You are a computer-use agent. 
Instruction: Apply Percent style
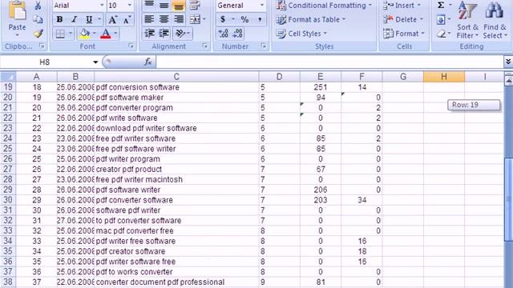[x=244, y=19]
